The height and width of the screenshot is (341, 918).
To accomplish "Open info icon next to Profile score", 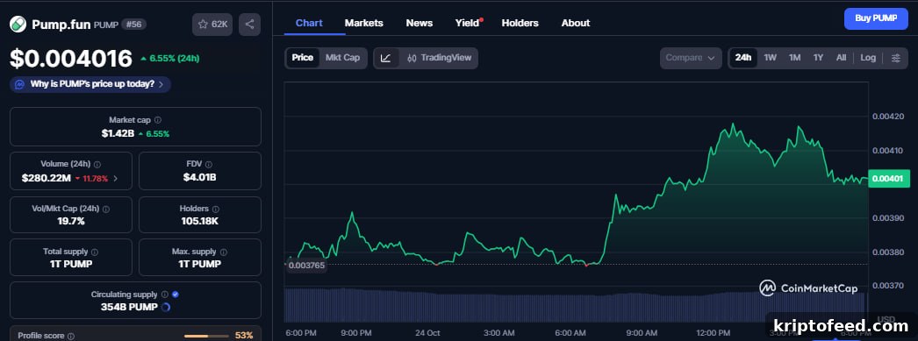I will click(71, 337).
